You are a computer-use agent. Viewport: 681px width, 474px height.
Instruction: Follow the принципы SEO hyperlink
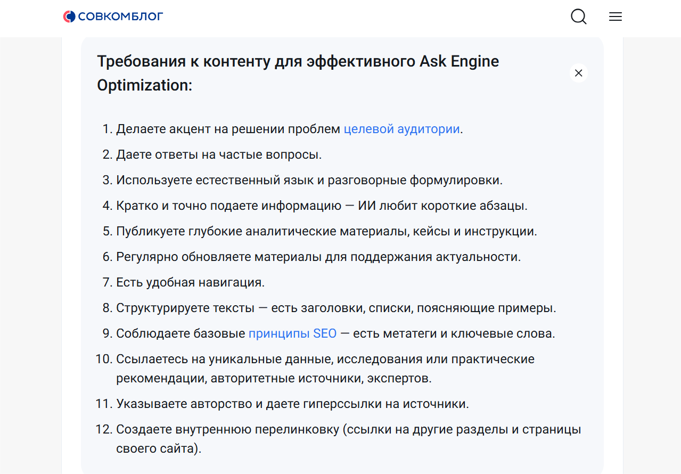click(x=292, y=333)
